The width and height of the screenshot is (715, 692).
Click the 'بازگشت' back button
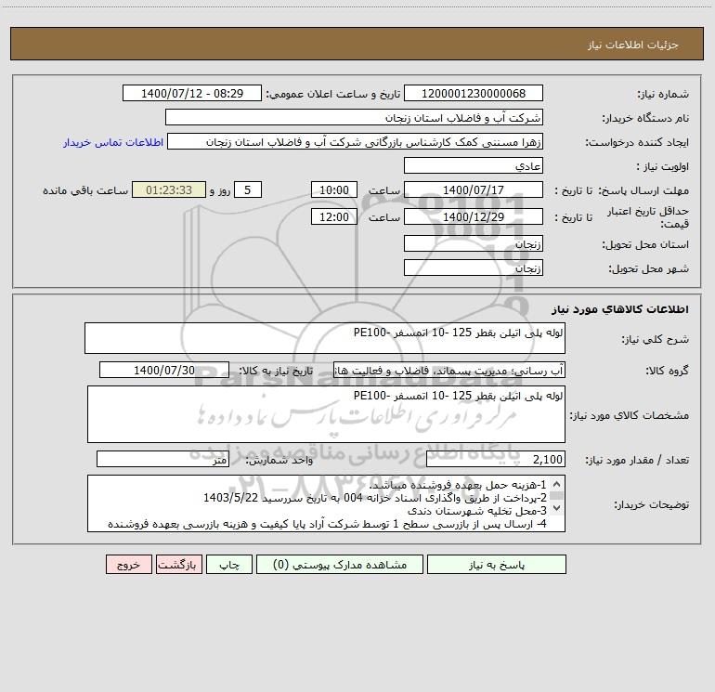coord(178,564)
